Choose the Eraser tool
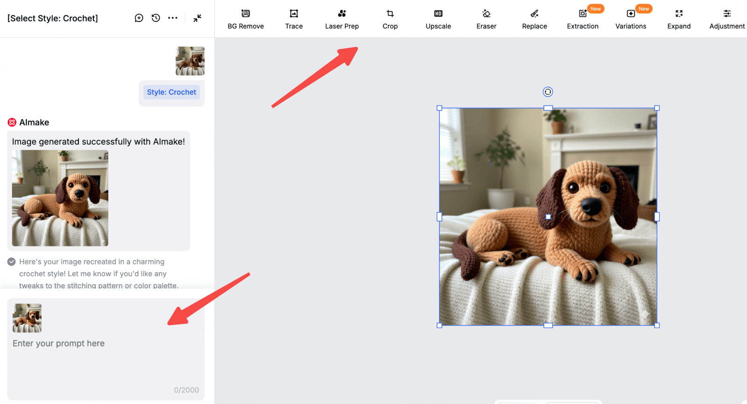The width and height of the screenshot is (747, 404). 486,19
